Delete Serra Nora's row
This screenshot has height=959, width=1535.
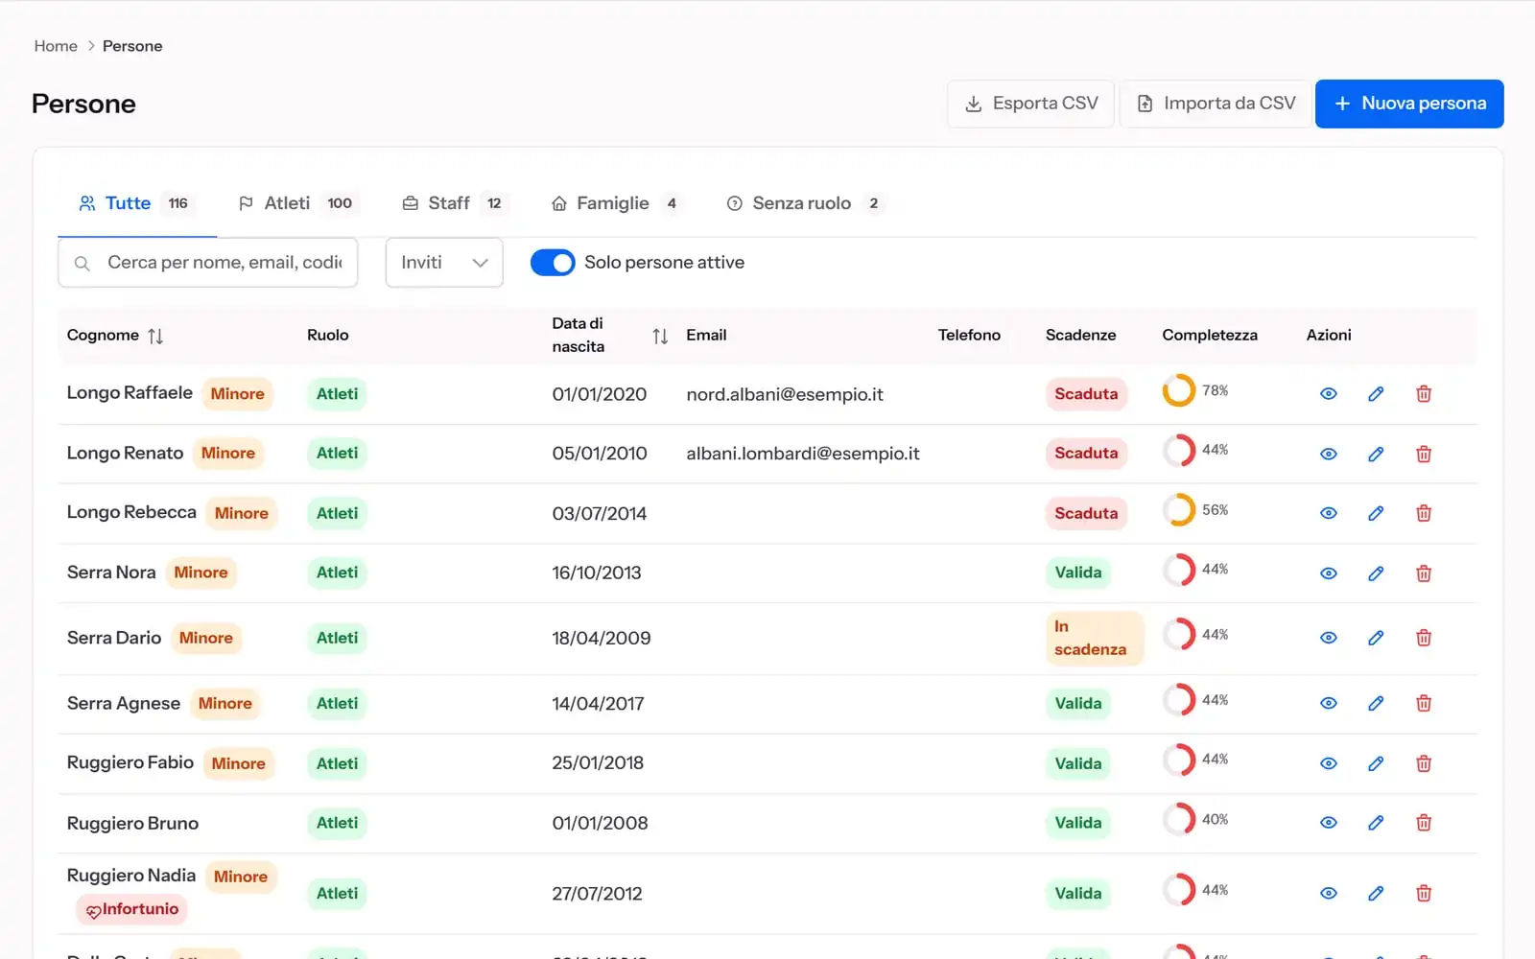(1424, 573)
